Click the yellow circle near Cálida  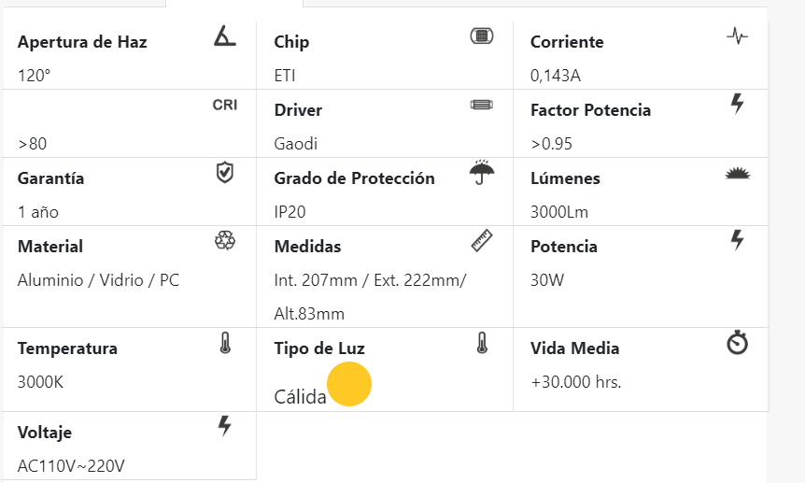point(349,384)
